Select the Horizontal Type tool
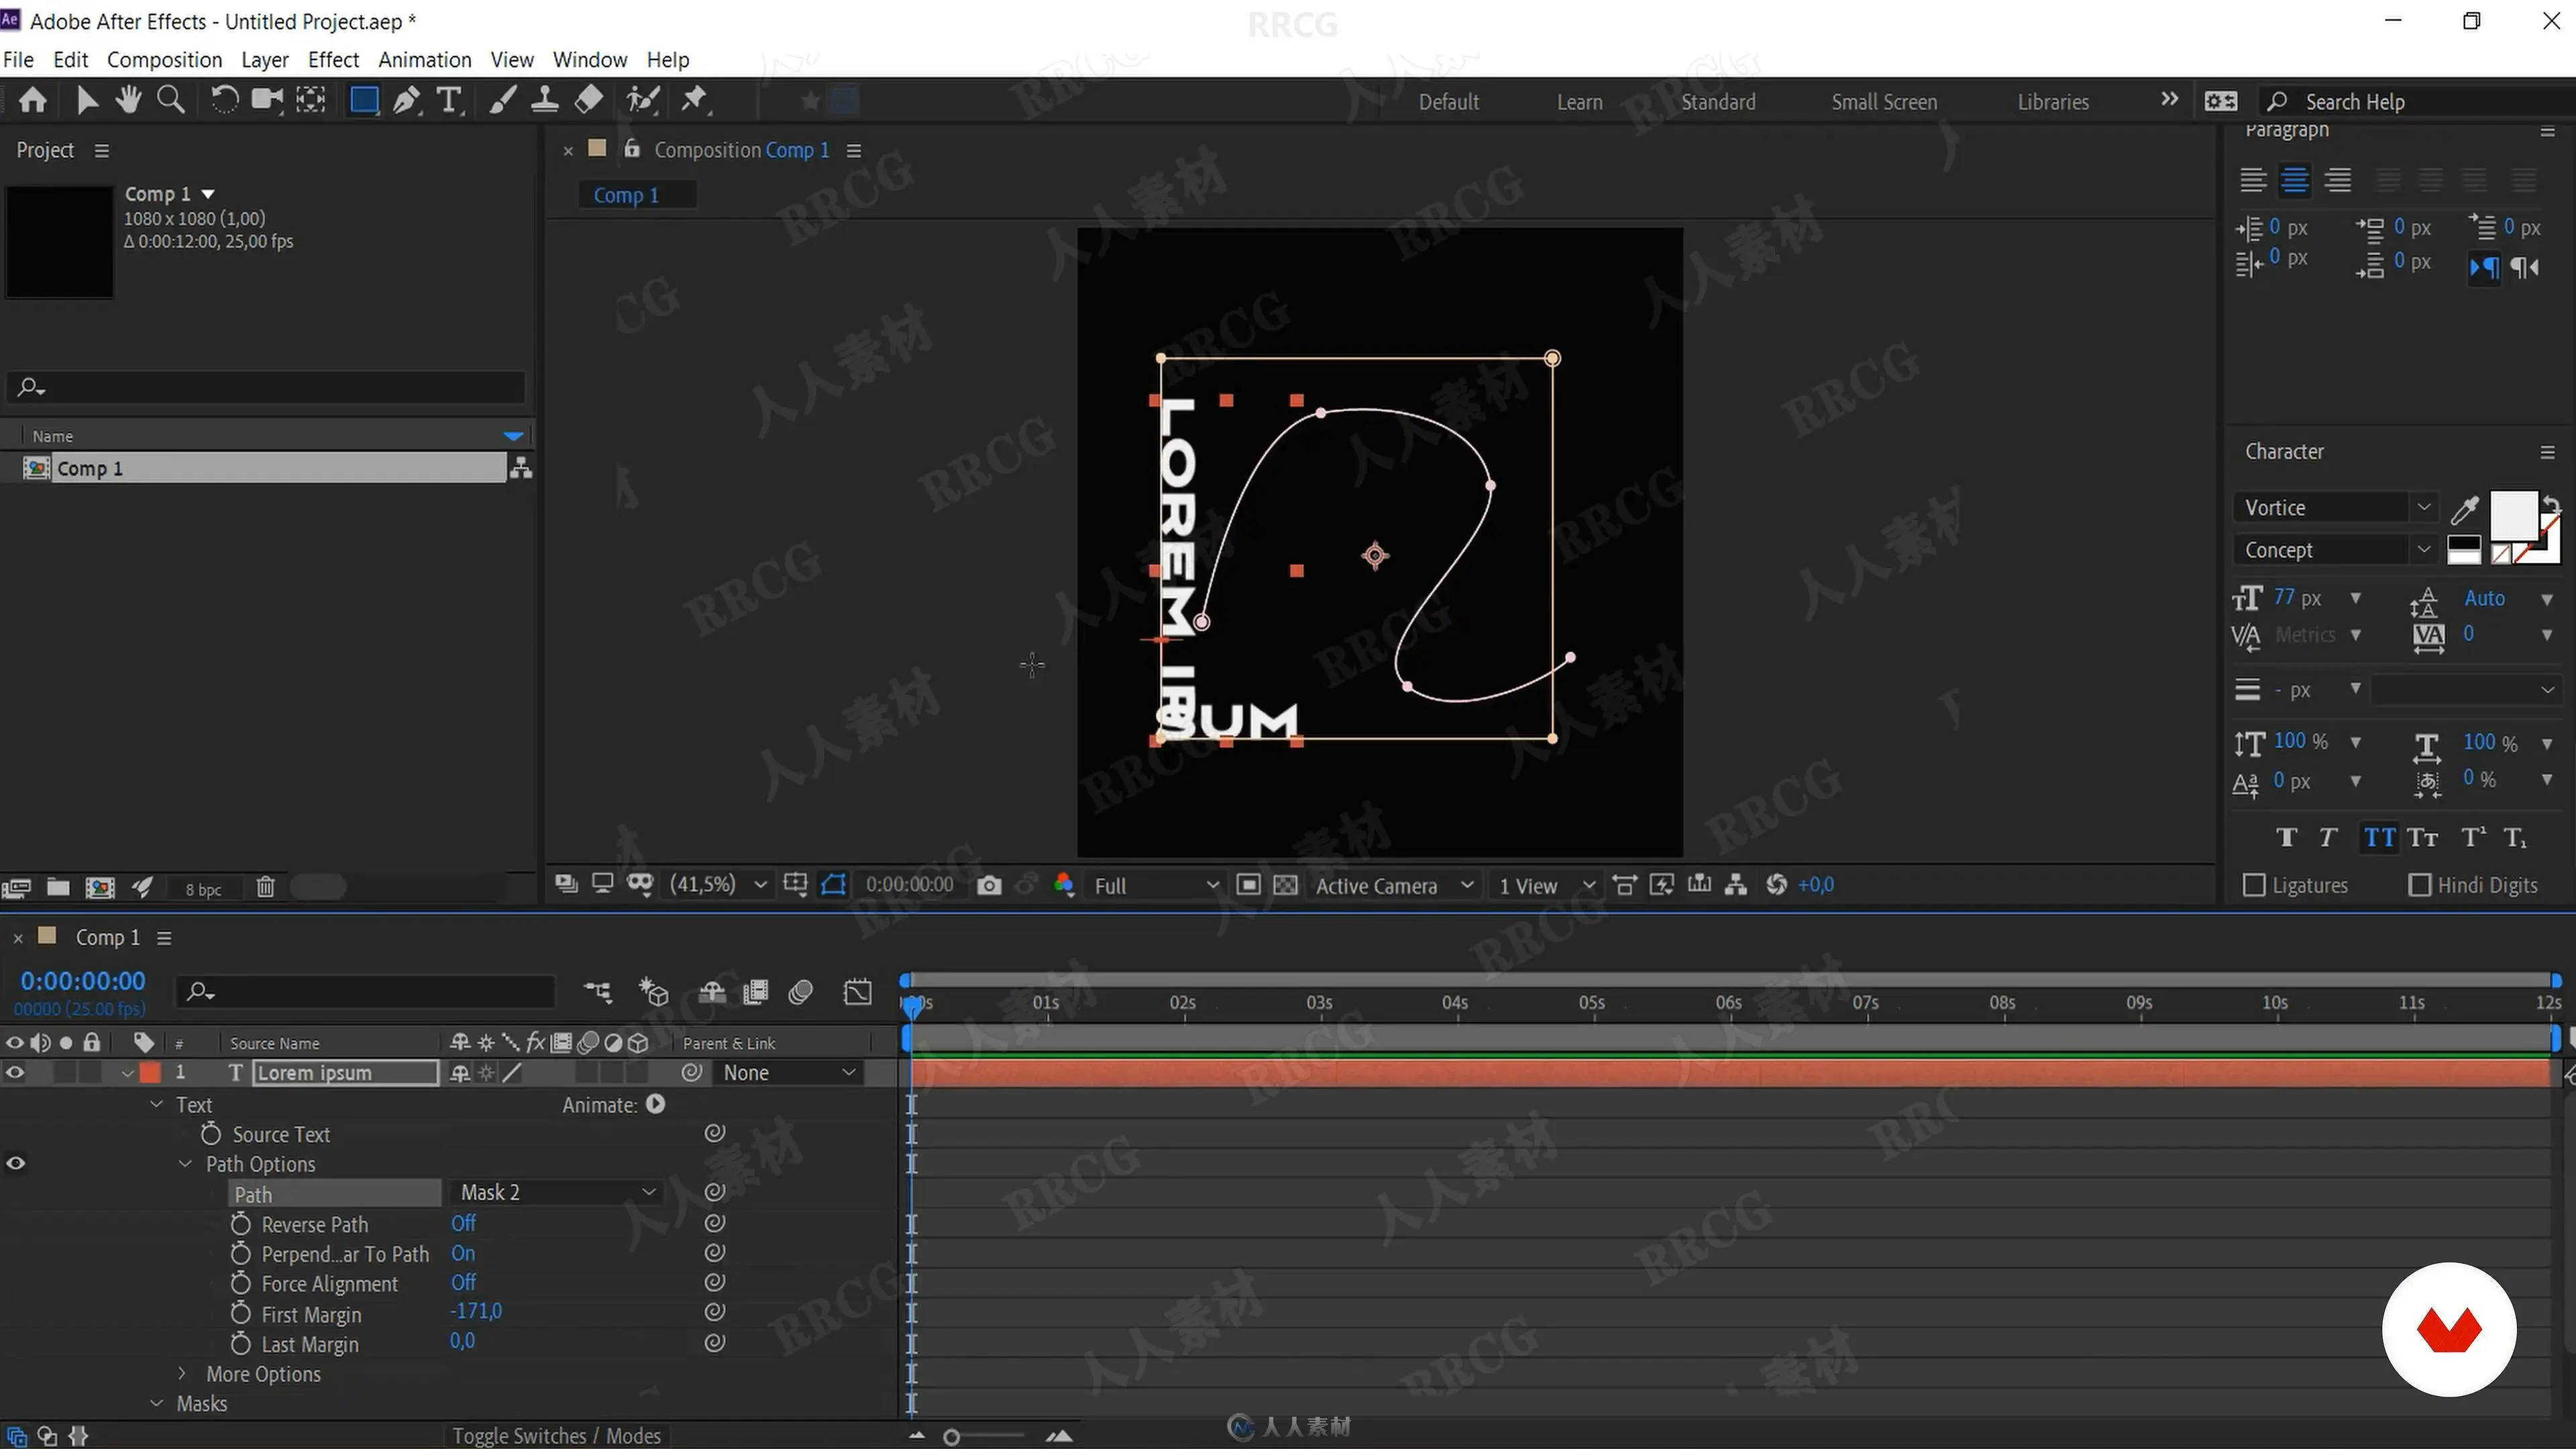2576x1449 pixels. [x=449, y=100]
